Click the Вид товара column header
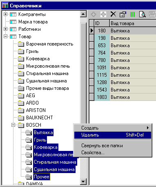The width and height of the screenshot is (156, 187). 133,23
